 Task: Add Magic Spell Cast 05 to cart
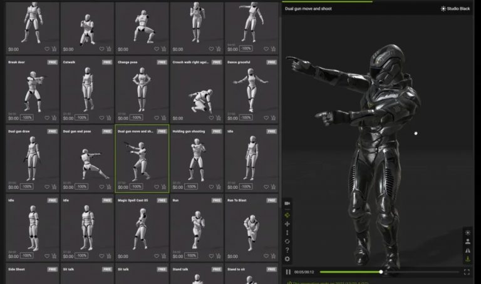pos(164,256)
